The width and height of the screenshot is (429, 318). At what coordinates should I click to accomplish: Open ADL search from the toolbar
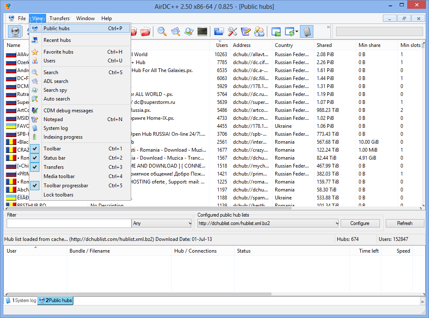click(x=176, y=31)
